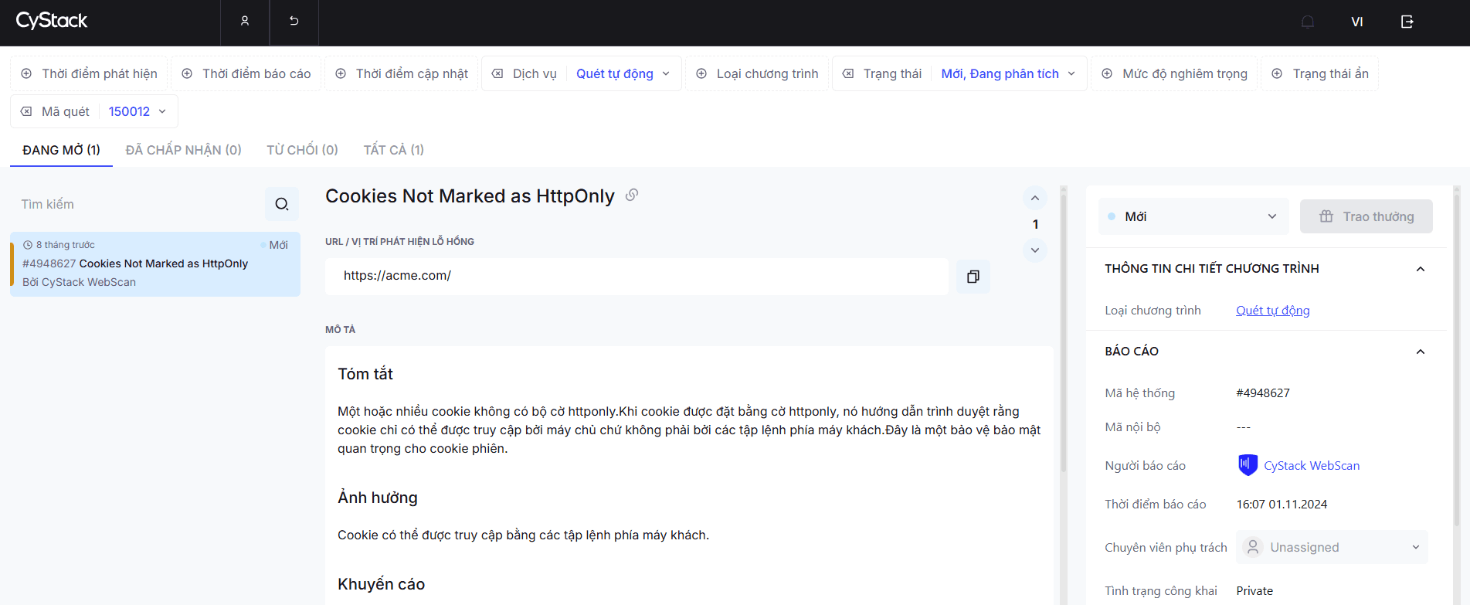Collapse the BÁO CÁO section
This screenshot has width=1470, height=605.
tap(1420, 352)
